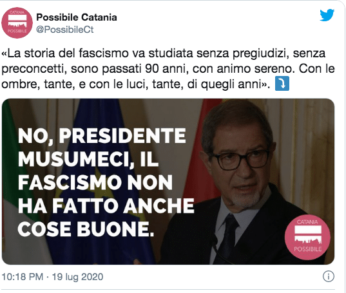Click the 'preconcetti, sono passati 90 anni' line
The image size is (346, 293).
[95, 69]
